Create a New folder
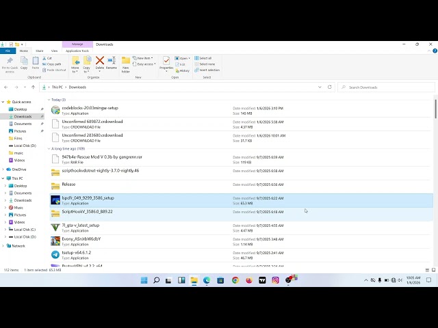The image size is (438, 328). point(126,64)
